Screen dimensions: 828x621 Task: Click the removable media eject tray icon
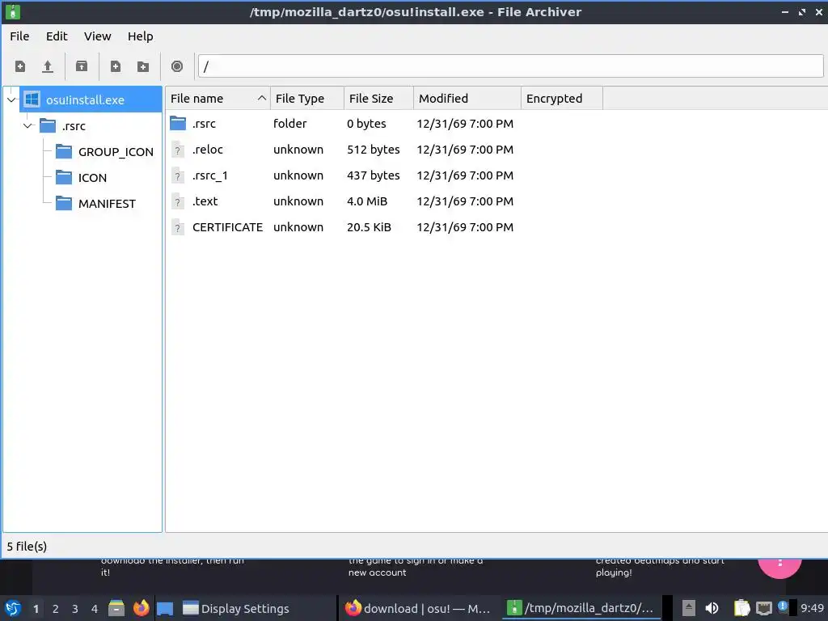[688, 608]
